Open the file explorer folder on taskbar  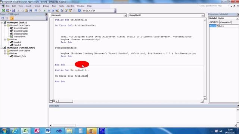[x=69, y=131]
